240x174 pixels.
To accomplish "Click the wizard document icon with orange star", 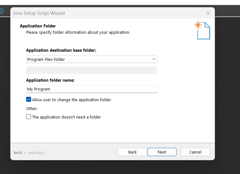I will pos(202,30).
